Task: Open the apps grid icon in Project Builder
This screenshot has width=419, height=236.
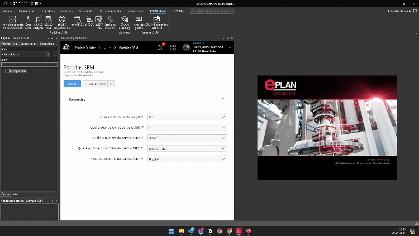Action: tap(173, 48)
